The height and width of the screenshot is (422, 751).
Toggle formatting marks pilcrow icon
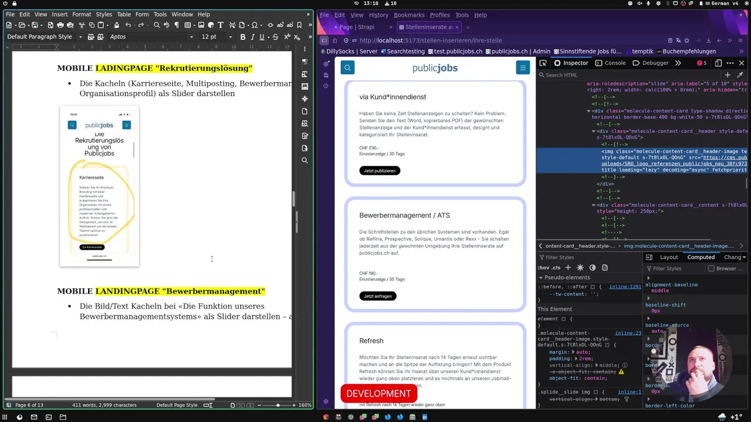tap(177, 25)
